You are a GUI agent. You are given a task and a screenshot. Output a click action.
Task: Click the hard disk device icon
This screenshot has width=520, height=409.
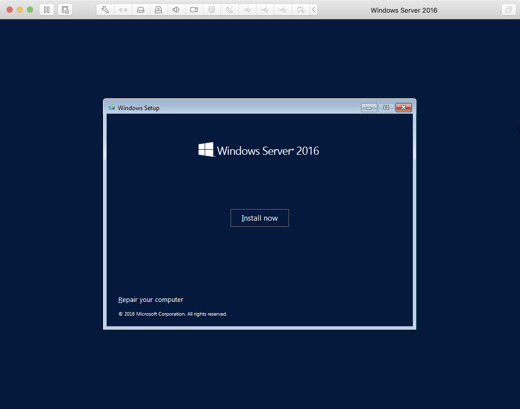click(141, 10)
